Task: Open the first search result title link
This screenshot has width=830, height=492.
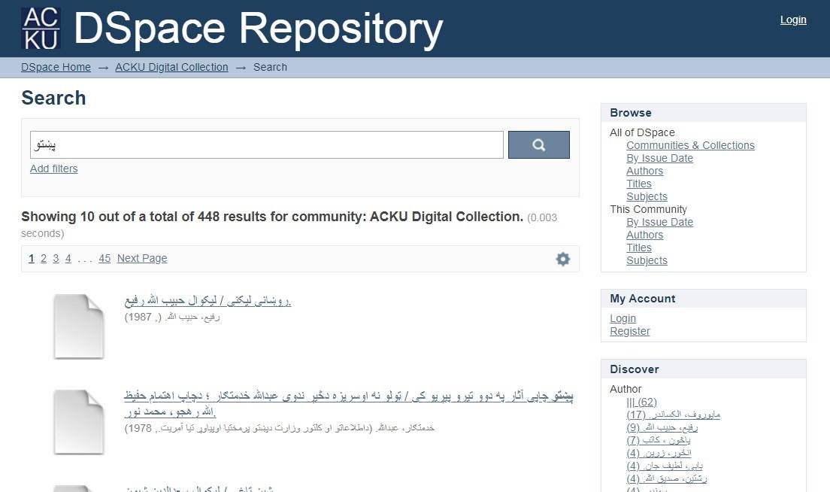Action: tap(207, 301)
